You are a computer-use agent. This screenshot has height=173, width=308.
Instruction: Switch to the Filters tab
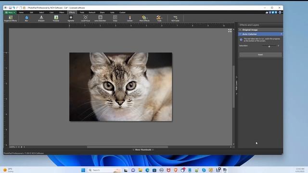pyautogui.click(x=62, y=12)
